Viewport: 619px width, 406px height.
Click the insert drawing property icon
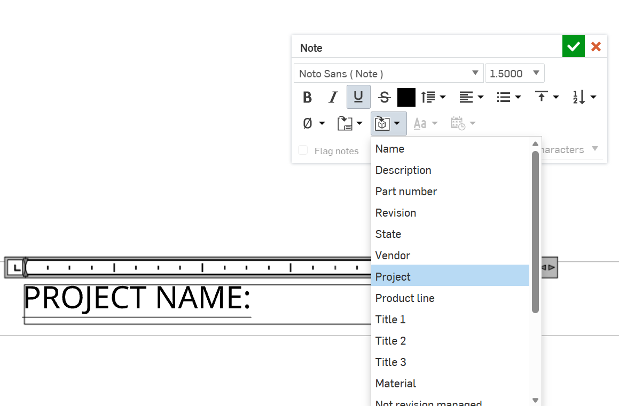pos(345,123)
